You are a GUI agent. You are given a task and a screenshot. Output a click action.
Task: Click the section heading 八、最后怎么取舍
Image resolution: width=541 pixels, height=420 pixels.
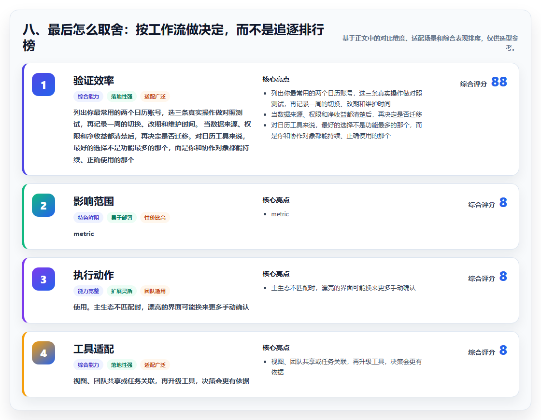(173, 37)
